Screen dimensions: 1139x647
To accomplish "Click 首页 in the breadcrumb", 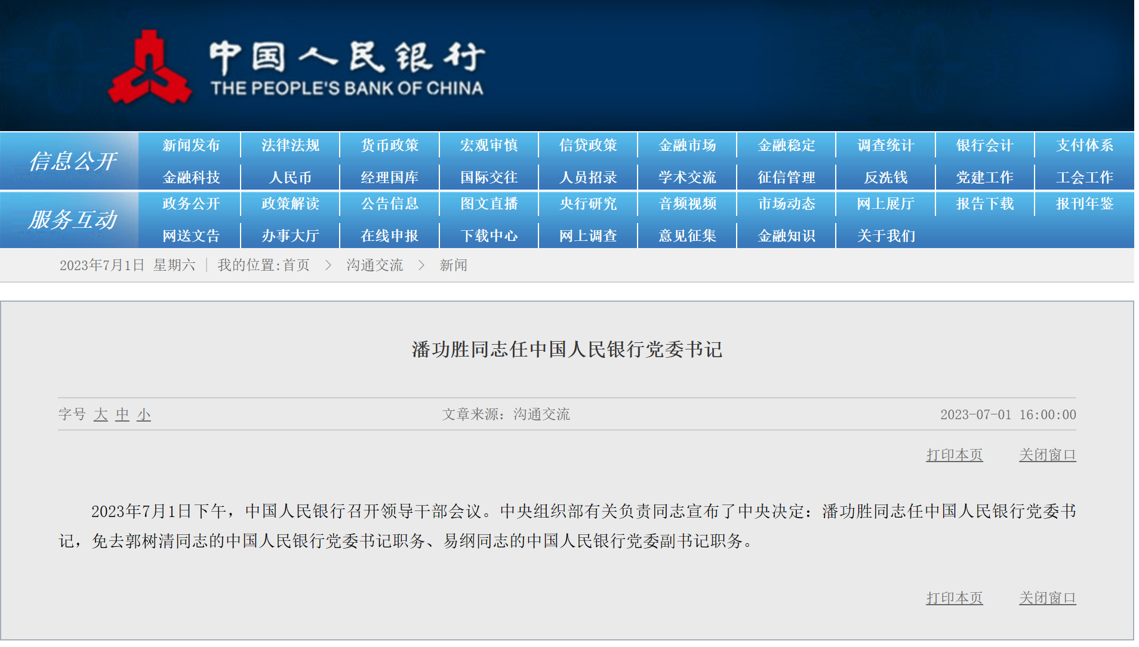I will coord(296,265).
